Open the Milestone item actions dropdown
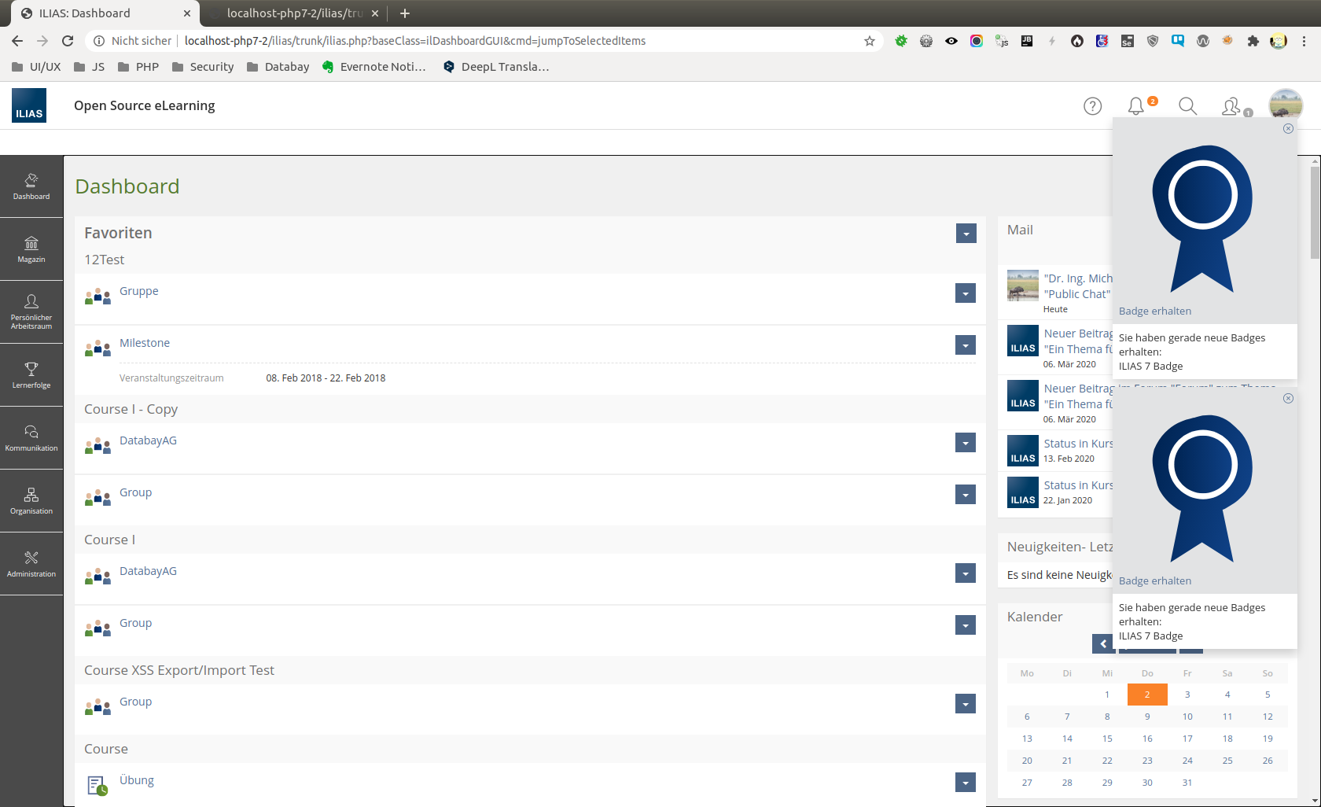 tap(965, 345)
